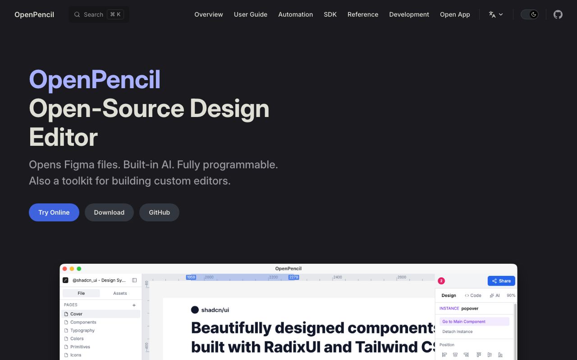Select the AI tab in the right panel
Image resolution: width=577 pixels, height=360 pixels.
[495, 296]
